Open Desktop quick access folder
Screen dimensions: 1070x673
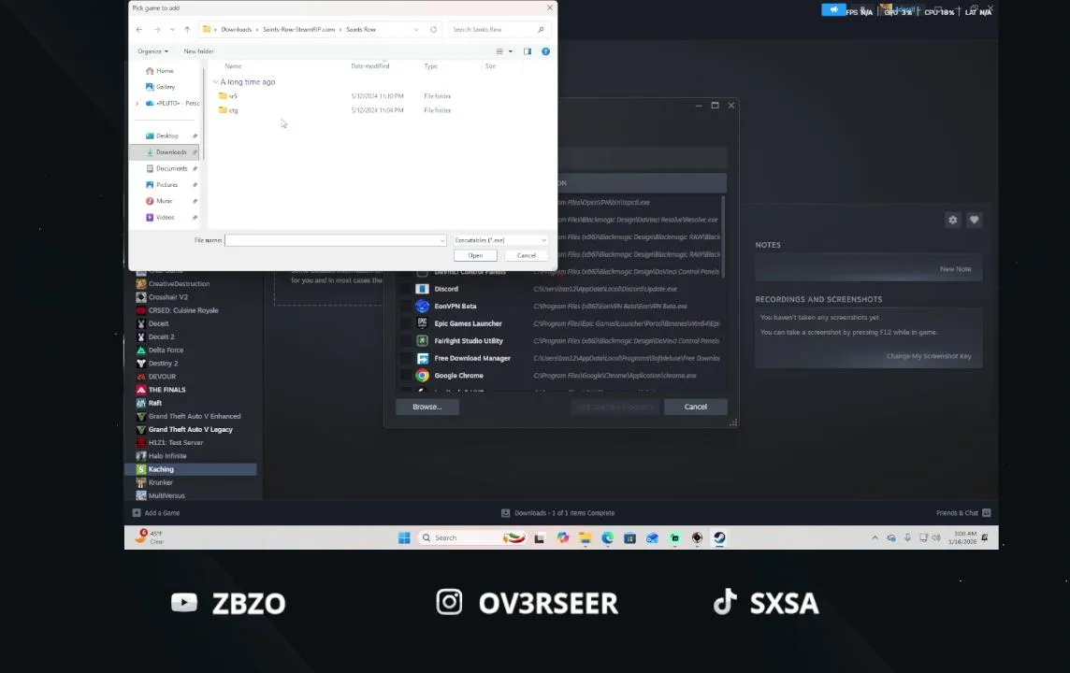[x=167, y=136]
